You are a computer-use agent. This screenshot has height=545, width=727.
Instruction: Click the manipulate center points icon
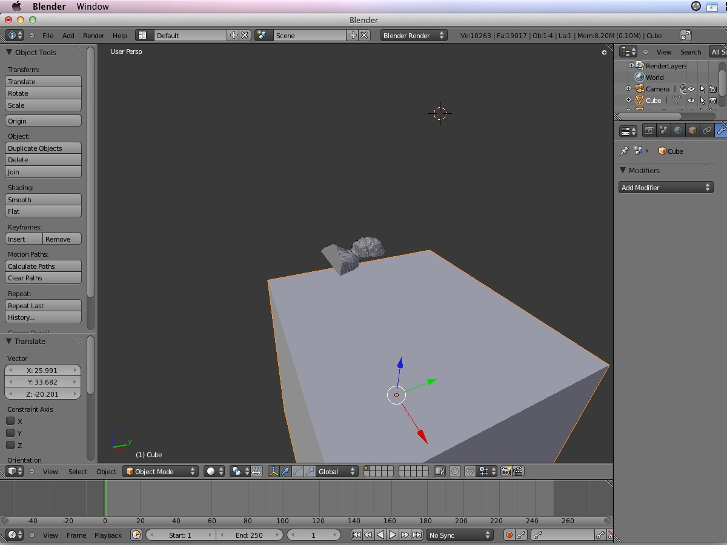click(x=256, y=471)
